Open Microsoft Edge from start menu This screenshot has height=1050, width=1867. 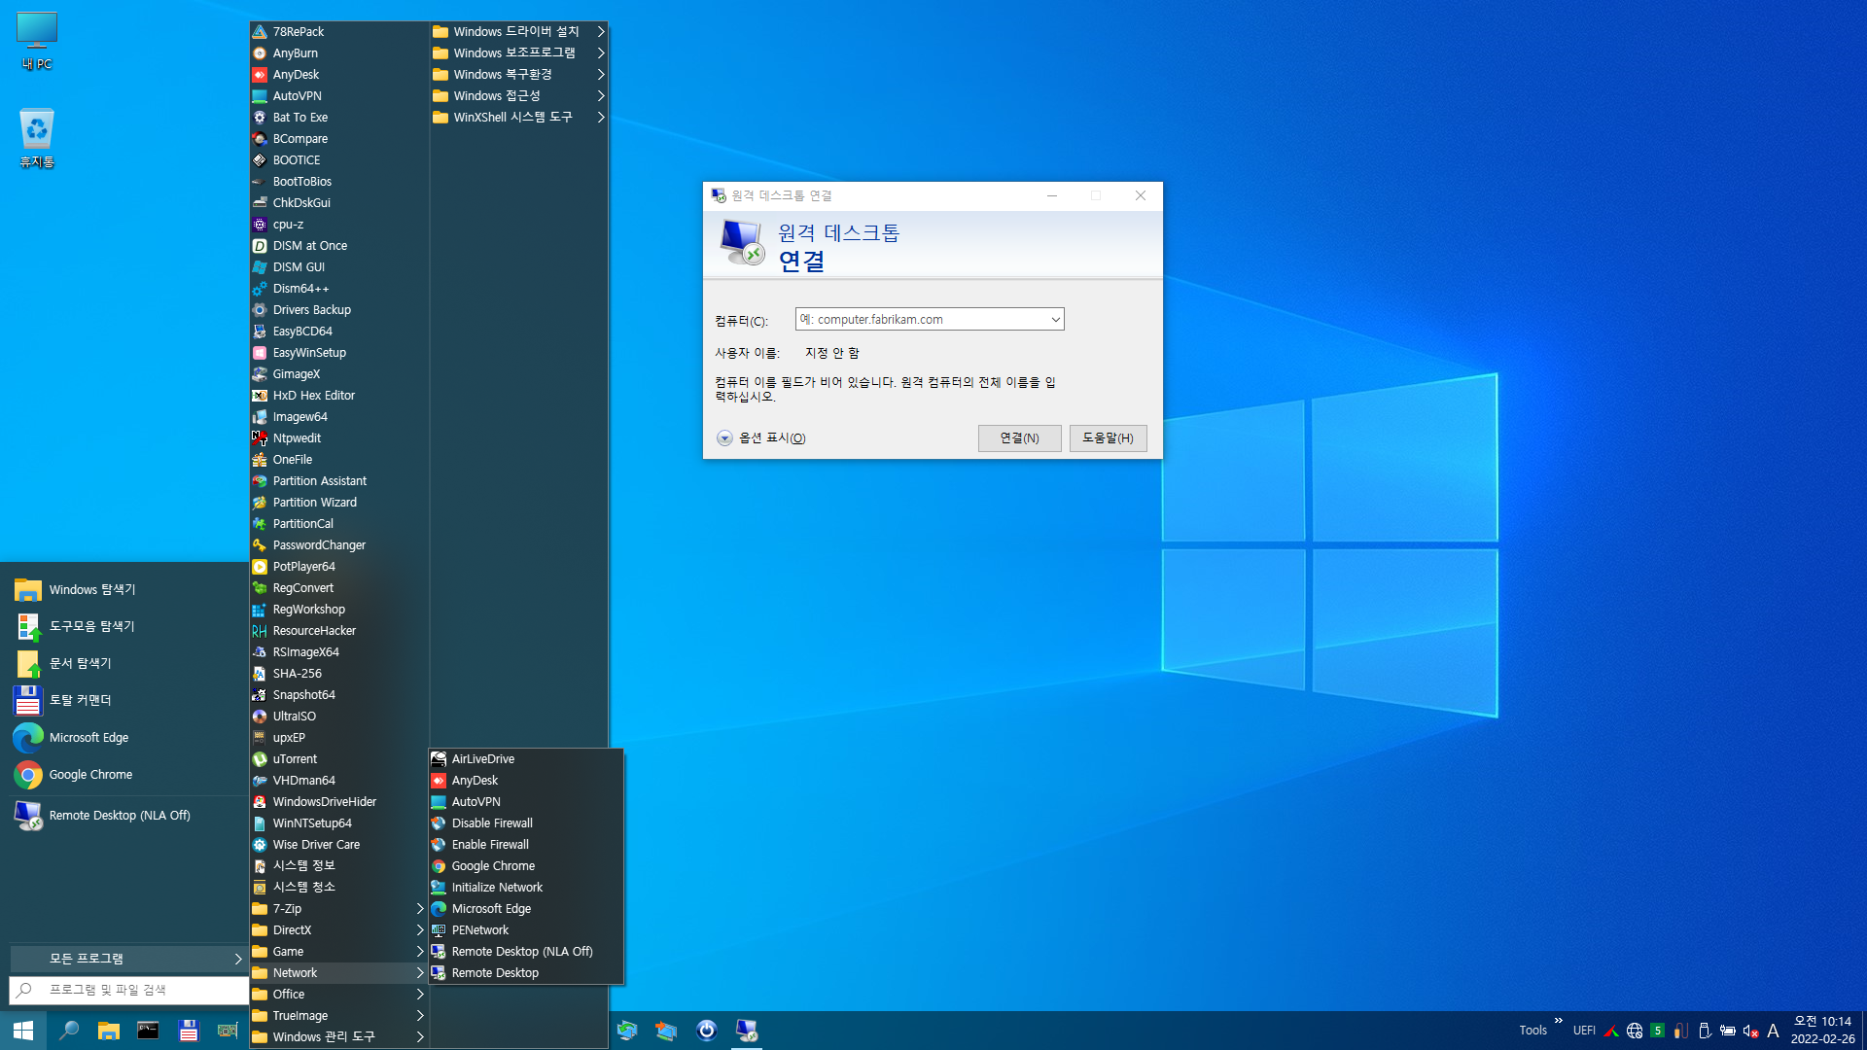click(126, 738)
